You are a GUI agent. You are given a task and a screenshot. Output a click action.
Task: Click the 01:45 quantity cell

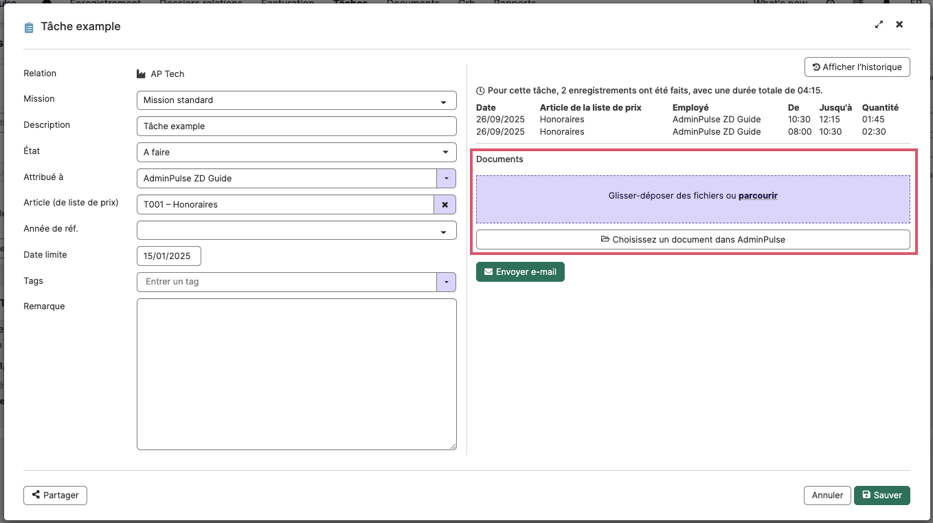tap(874, 120)
